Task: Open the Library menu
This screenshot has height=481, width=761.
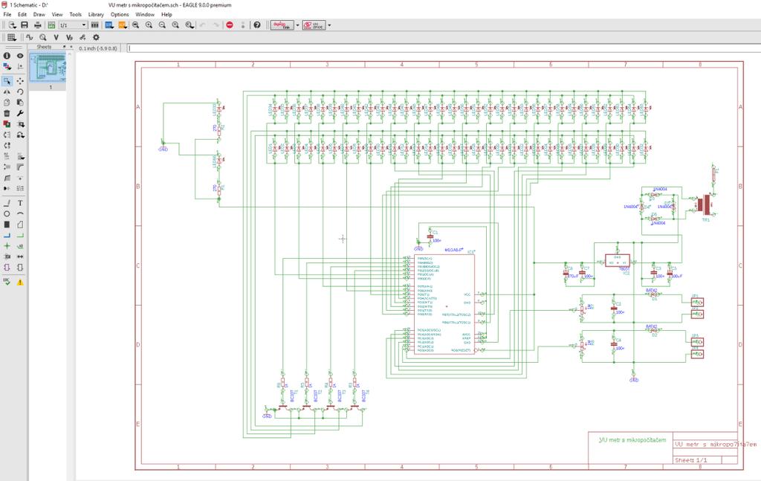Action: [x=96, y=15]
